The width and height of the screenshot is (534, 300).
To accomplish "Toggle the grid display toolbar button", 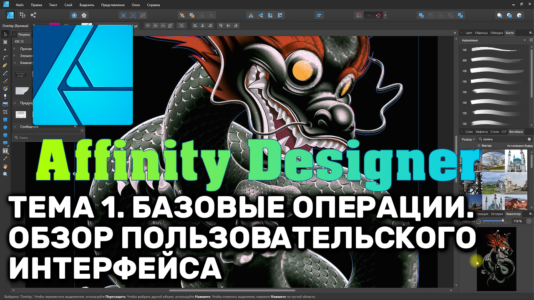I will pos(358,15).
